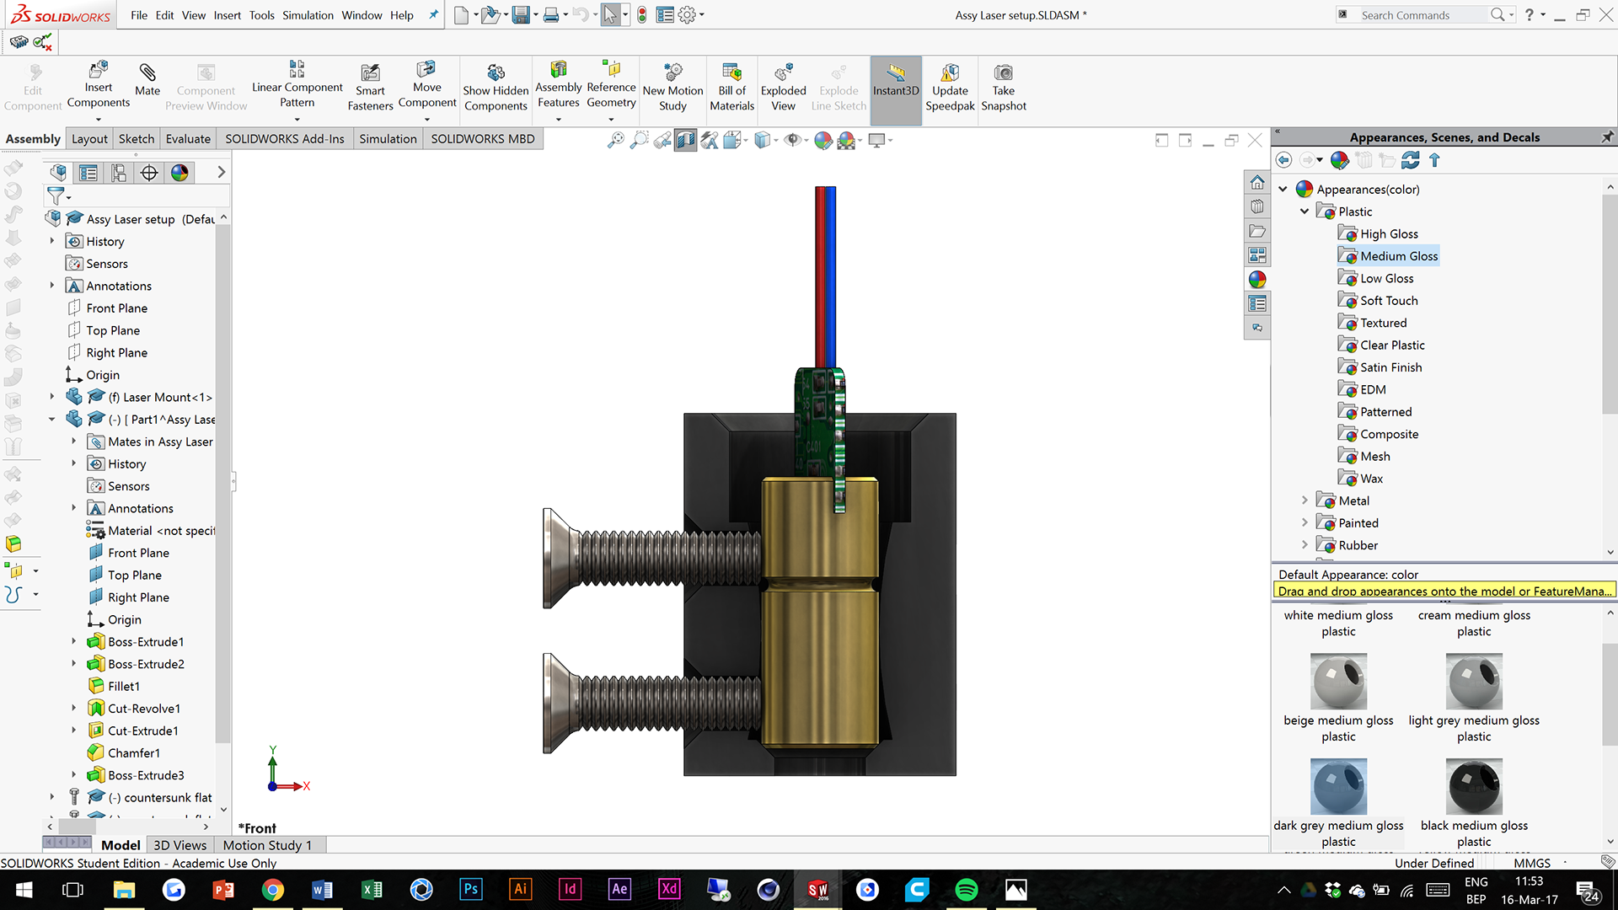
Task: Expand the Metal appearances folder
Action: tap(1305, 500)
